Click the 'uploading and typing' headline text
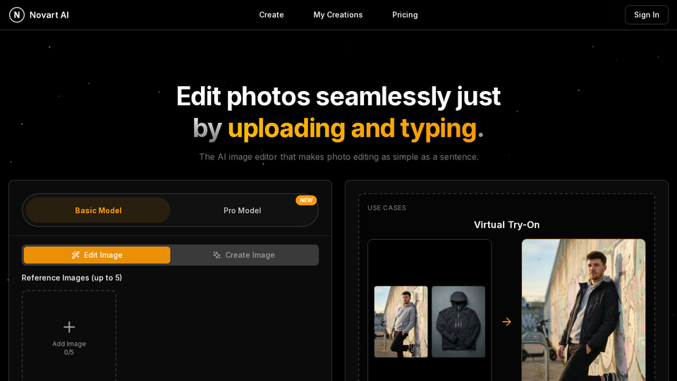The width and height of the screenshot is (677, 381). click(352, 128)
